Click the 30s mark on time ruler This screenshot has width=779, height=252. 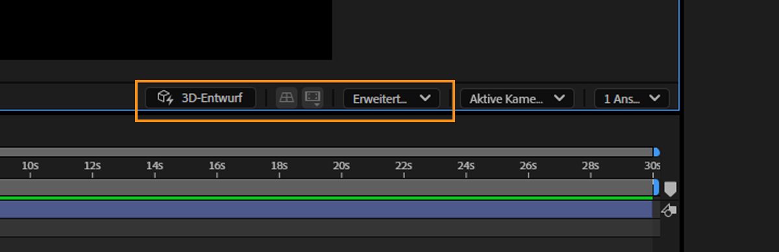[652, 166]
